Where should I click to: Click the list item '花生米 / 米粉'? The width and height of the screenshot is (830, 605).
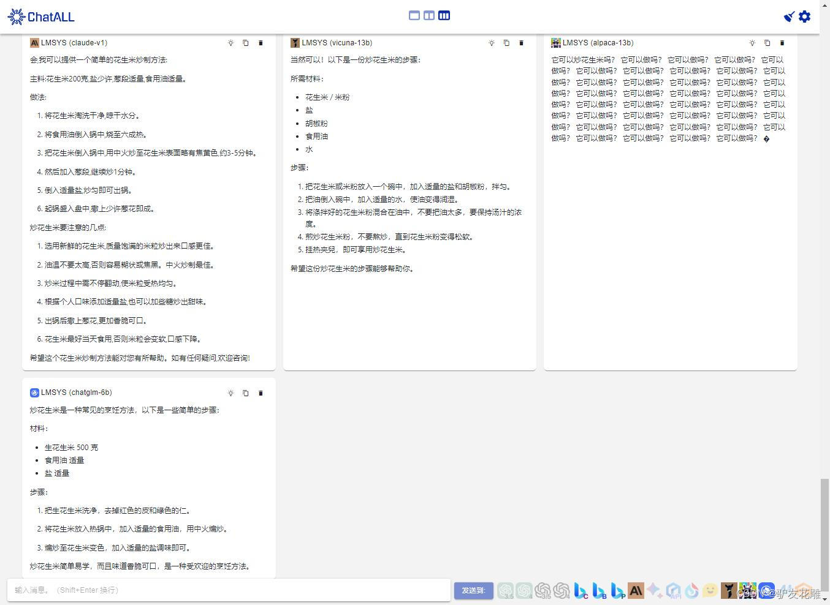[x=327, y=97]
